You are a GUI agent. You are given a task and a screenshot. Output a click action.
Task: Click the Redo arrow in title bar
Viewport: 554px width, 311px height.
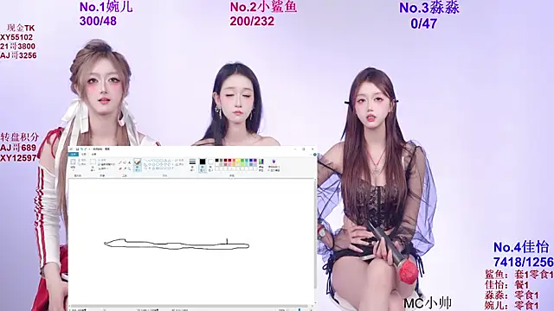(x=86, y=149)
